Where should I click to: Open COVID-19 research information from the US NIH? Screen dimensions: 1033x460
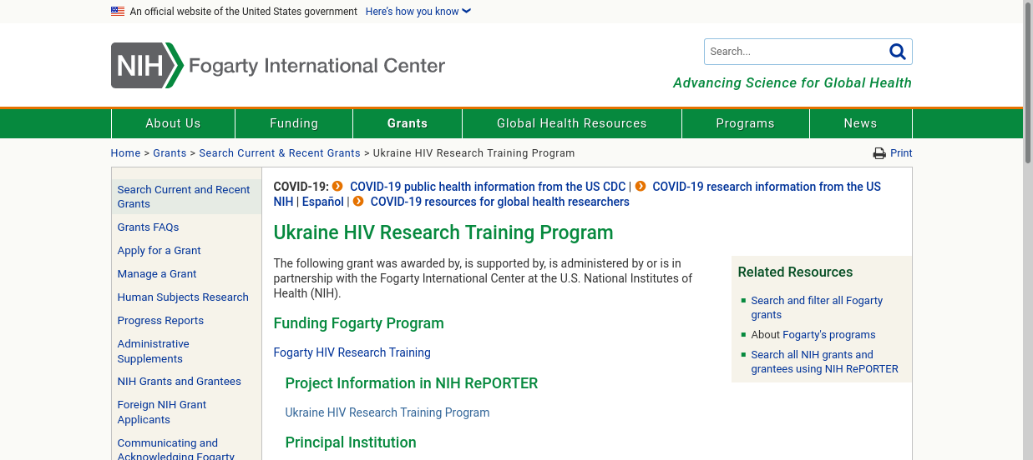point(577,194)
